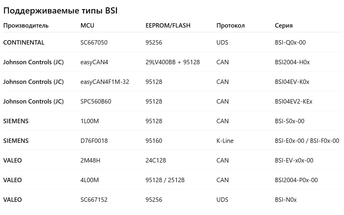Click the SPC560B60 MCU cell
344x215 pixels.
point(96,101)
